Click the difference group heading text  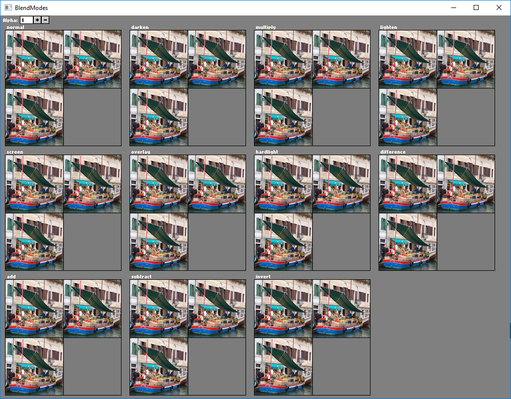tap(393, 152)
